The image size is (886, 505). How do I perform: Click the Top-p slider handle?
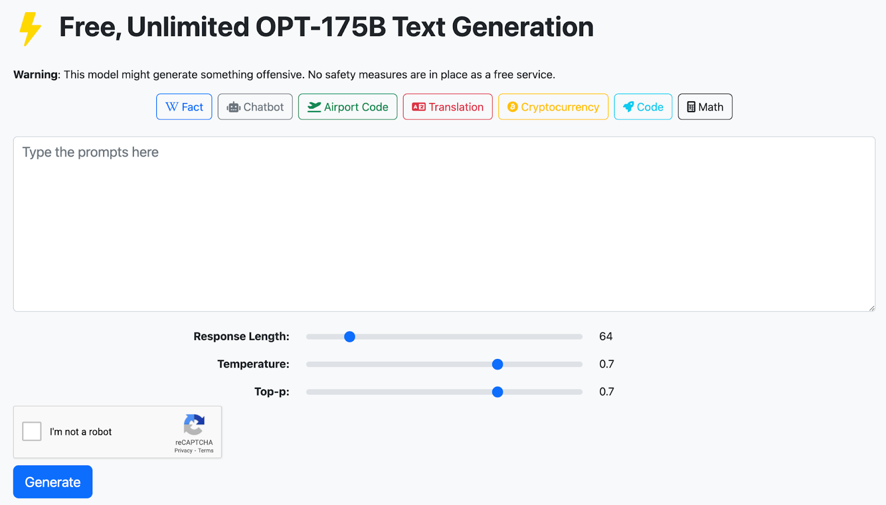[497, 392]
